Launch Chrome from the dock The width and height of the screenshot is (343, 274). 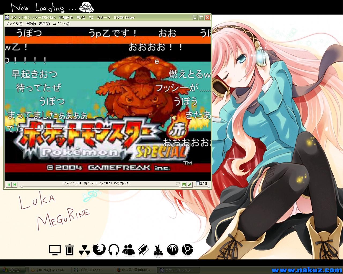(x=187, y=250)
